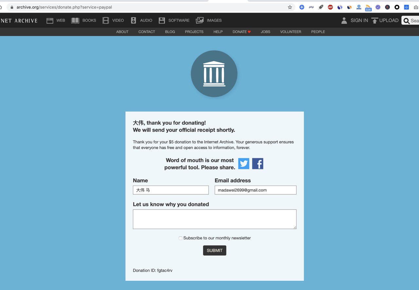Enable monthly newsletter subscription checkbox
Viewport: 419px width, 290px height.
pos(180,238)
